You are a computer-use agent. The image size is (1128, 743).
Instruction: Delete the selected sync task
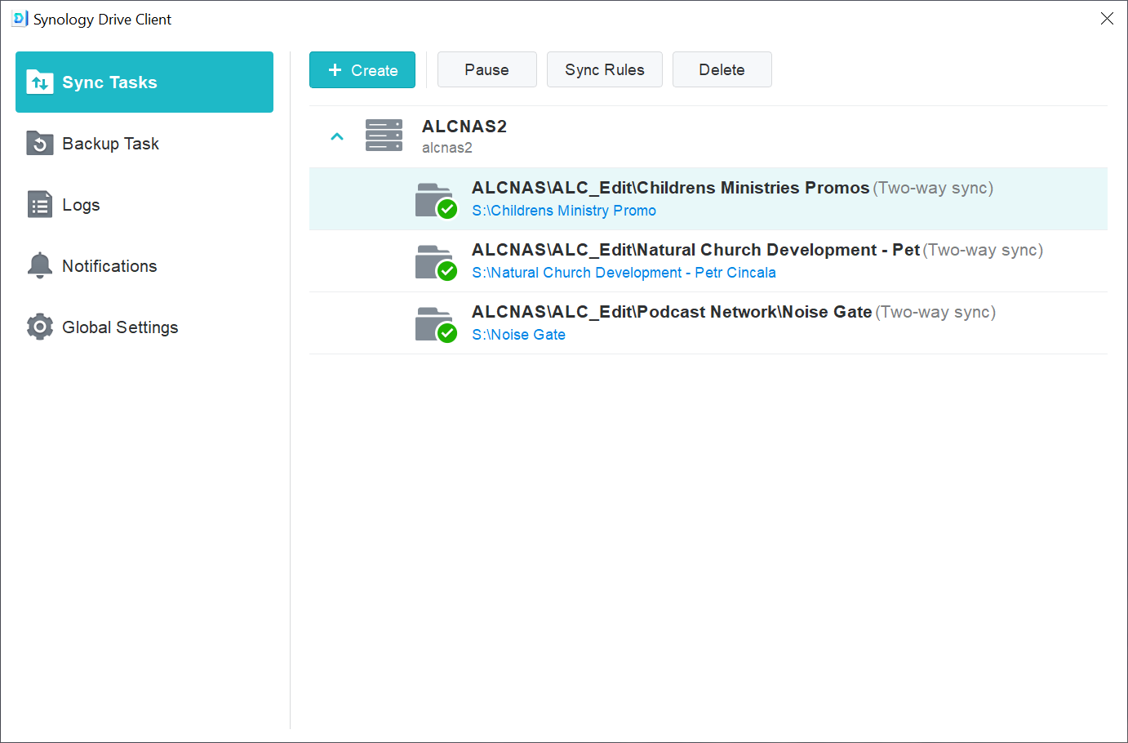(x=722, y=69)
